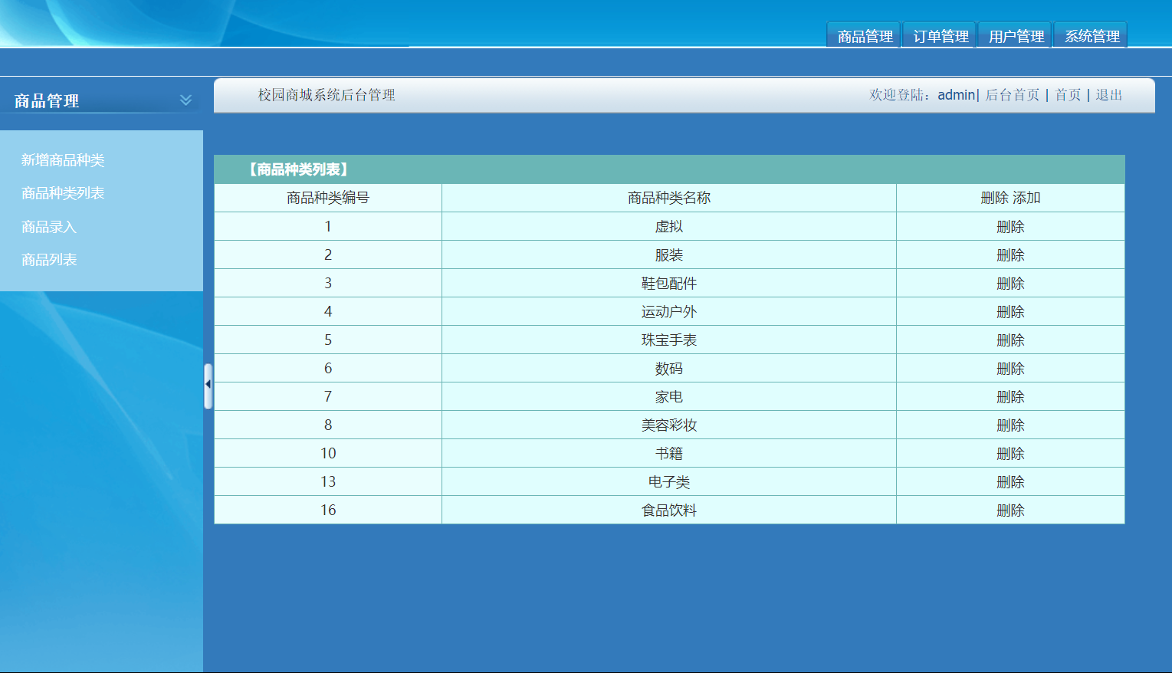1172x673 pixels.
Task: Click the 删除 添加 column header
Action: pyautogui.click(x=1010, y=198)
